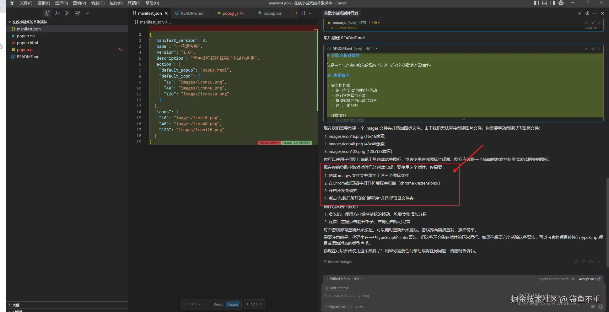Expand more sidebar views chevron
The image size is (609, 312).
(87, 13)
